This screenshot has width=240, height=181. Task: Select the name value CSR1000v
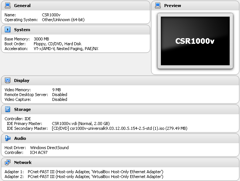point(51,15)
